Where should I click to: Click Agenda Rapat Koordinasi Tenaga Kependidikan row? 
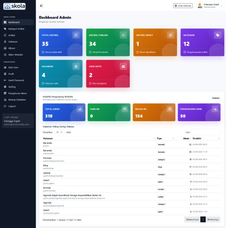(x=132, y=196)
